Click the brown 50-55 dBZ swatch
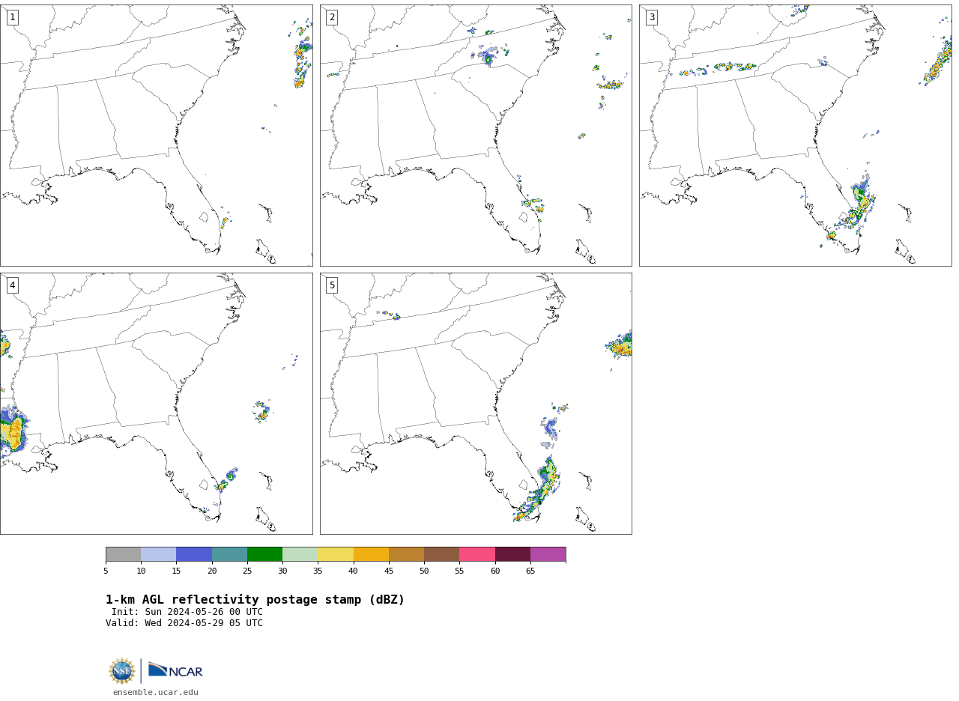Screen dimensions: 959x701 (x=441, y=554)
